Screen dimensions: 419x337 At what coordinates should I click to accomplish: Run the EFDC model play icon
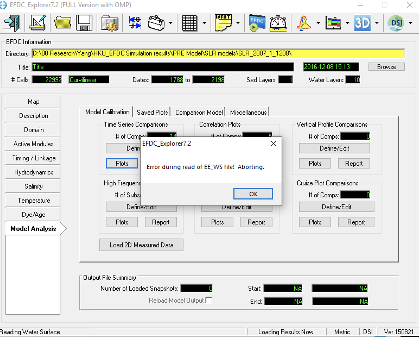coord(257,23)
